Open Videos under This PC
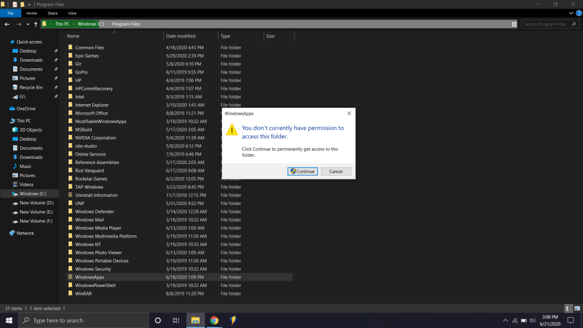Image resolution: width=583 pixels, height=328 pixels. pos(26,184)
